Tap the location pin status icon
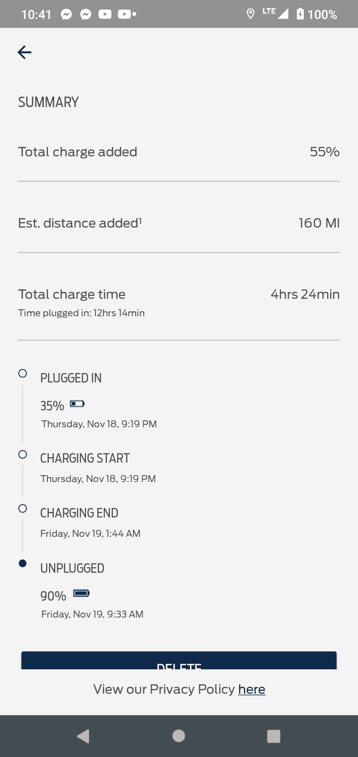358x757 pixels. click(x=251, y=14)
